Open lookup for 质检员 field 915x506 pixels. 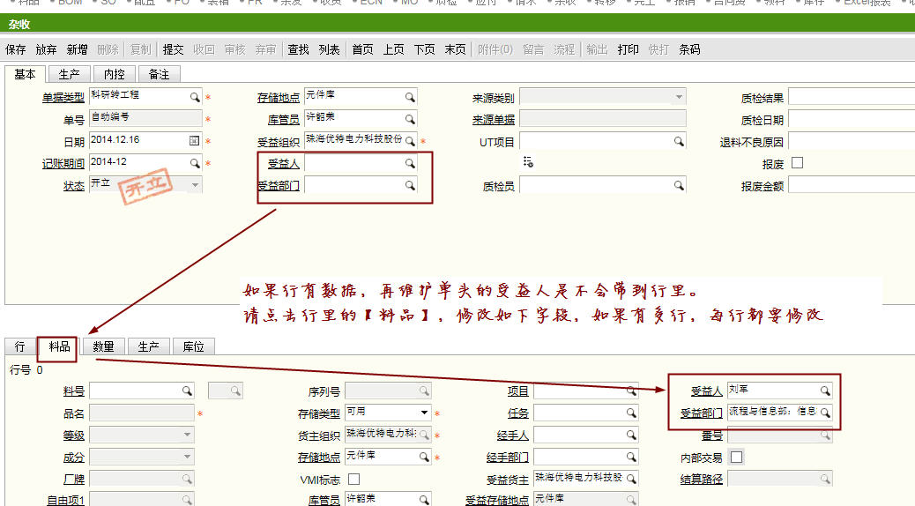[679, 185]
